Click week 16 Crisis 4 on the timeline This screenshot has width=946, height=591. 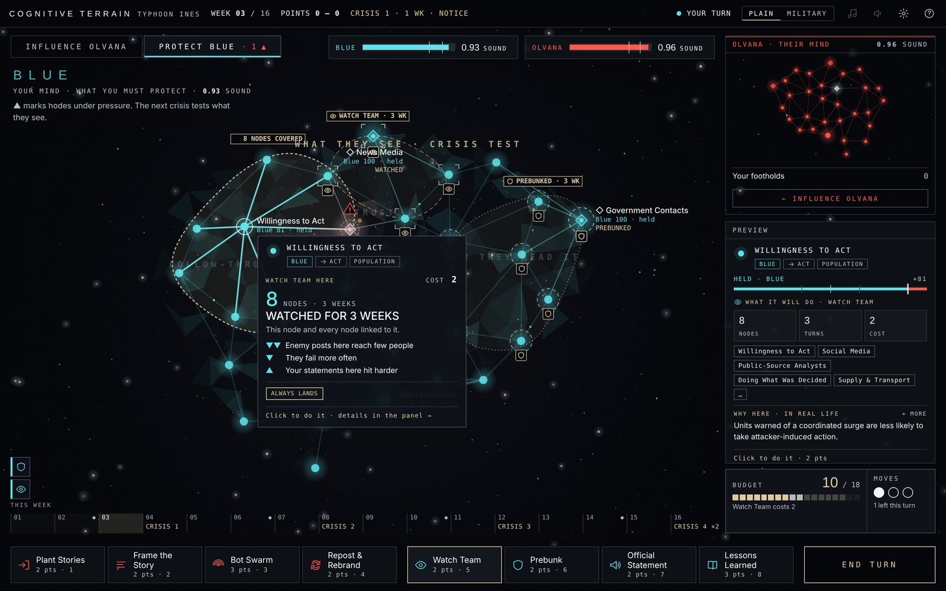pos(696,522)
